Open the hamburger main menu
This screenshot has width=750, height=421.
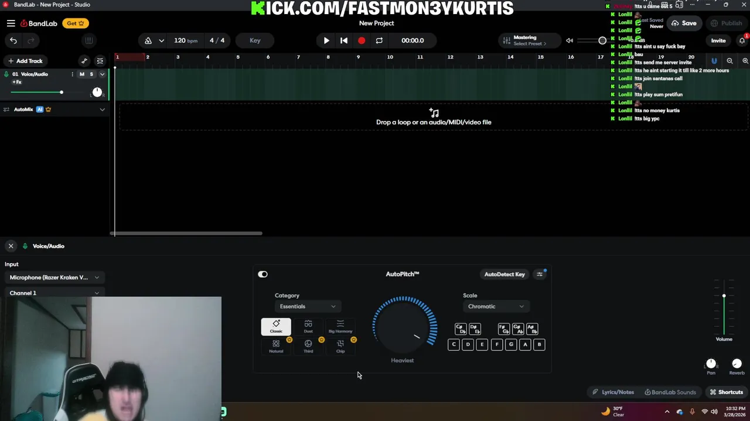(x=11, y=23)
